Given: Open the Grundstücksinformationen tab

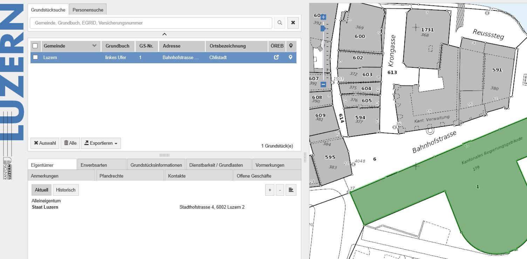Looking at the screenshot, I should (x=156, y=165).
